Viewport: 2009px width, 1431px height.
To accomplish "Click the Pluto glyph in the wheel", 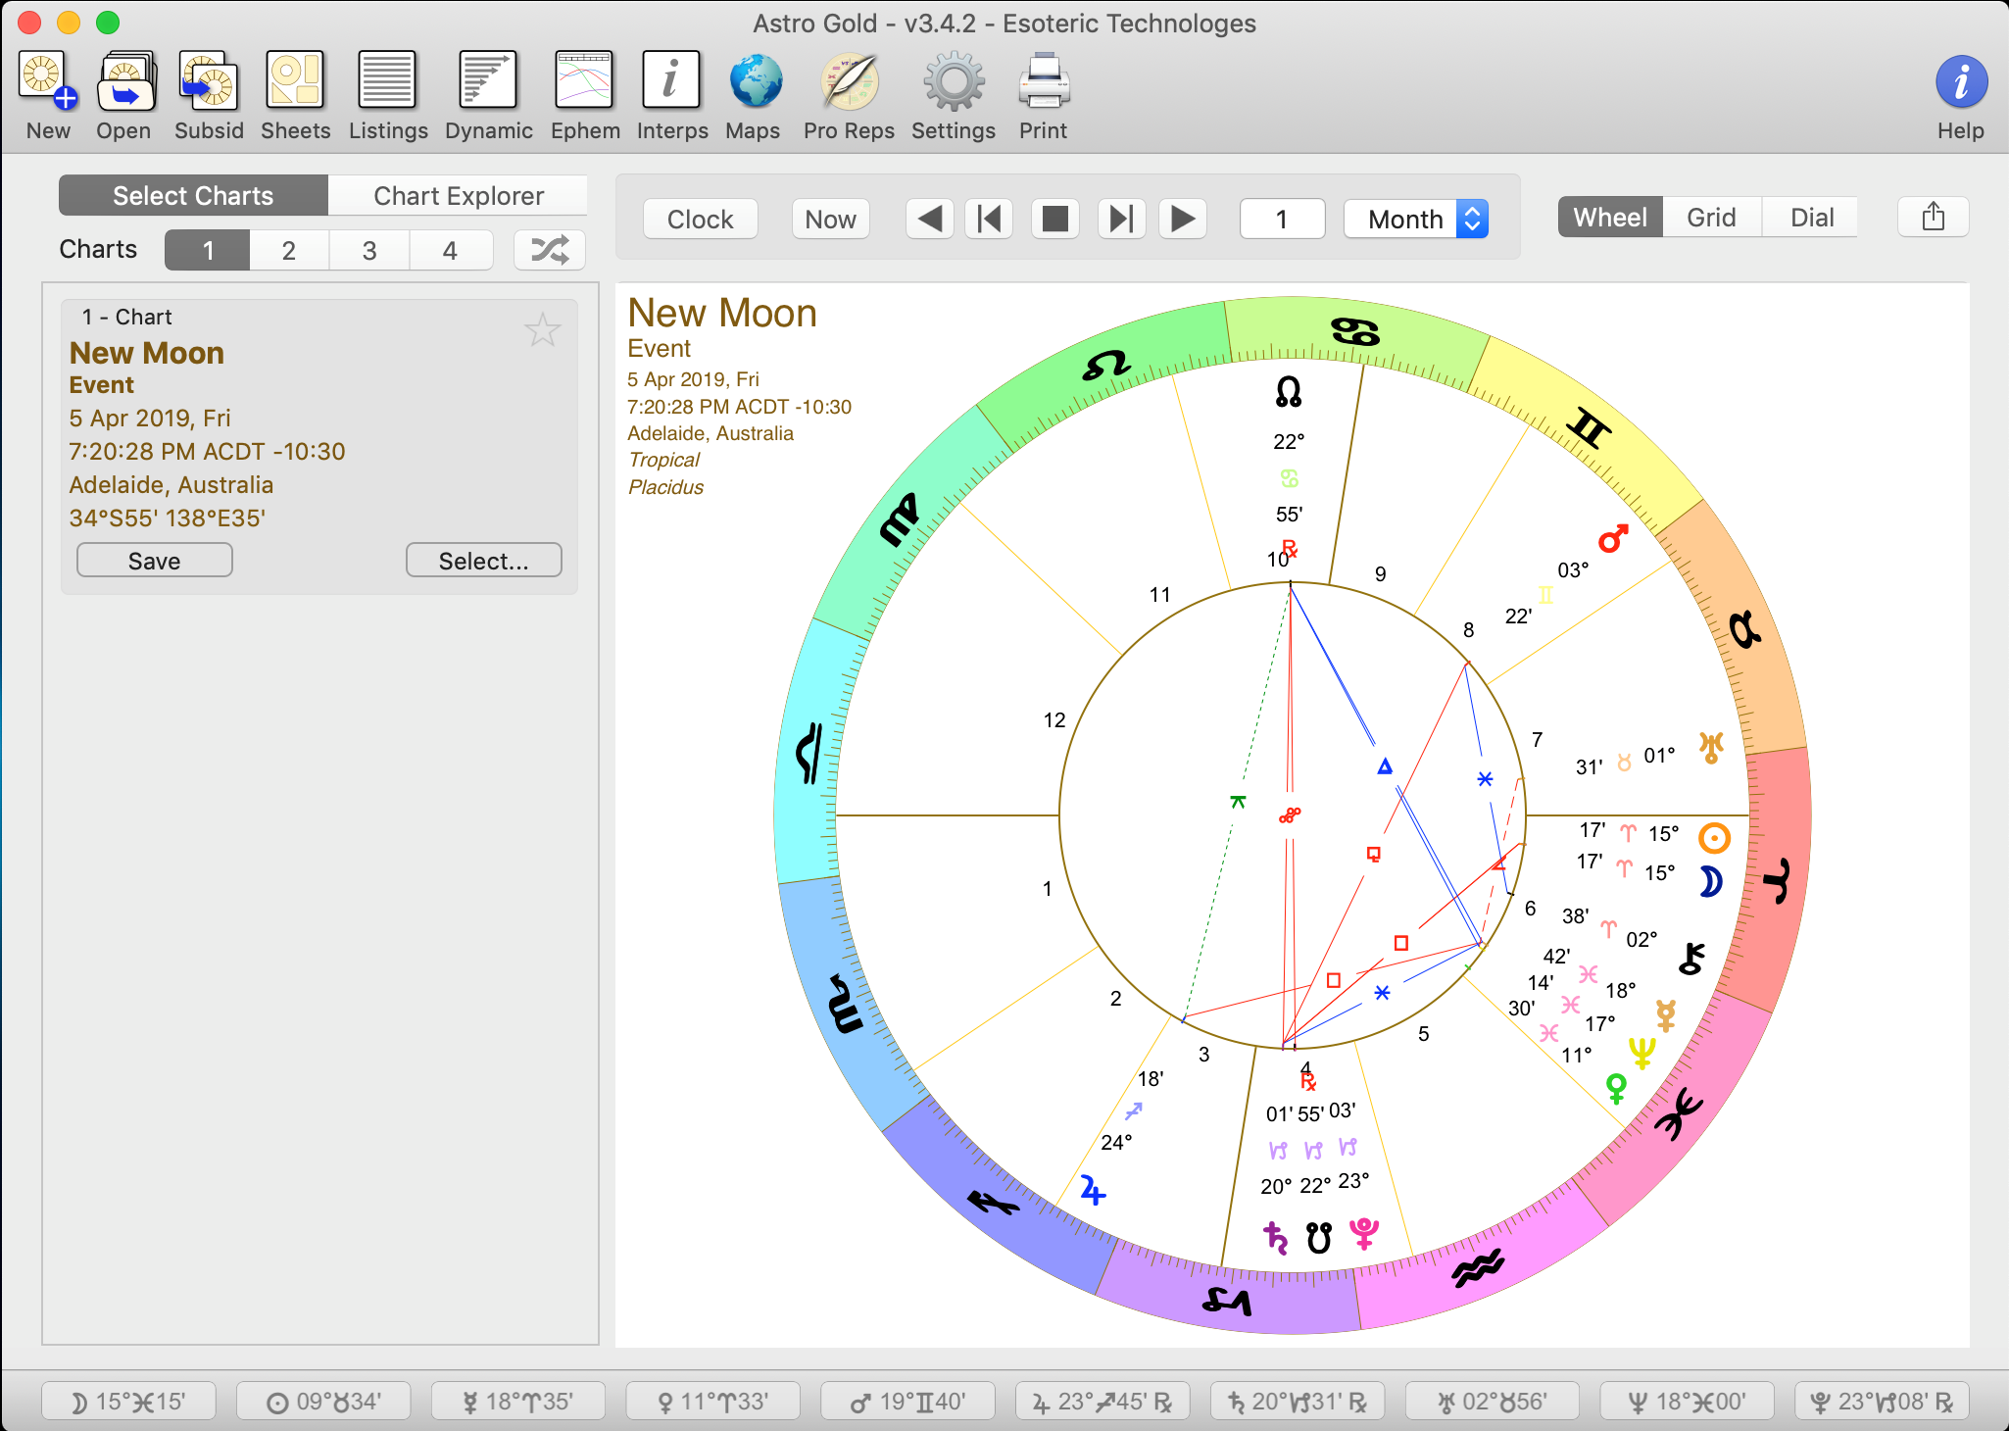I will (1364, 1234).
